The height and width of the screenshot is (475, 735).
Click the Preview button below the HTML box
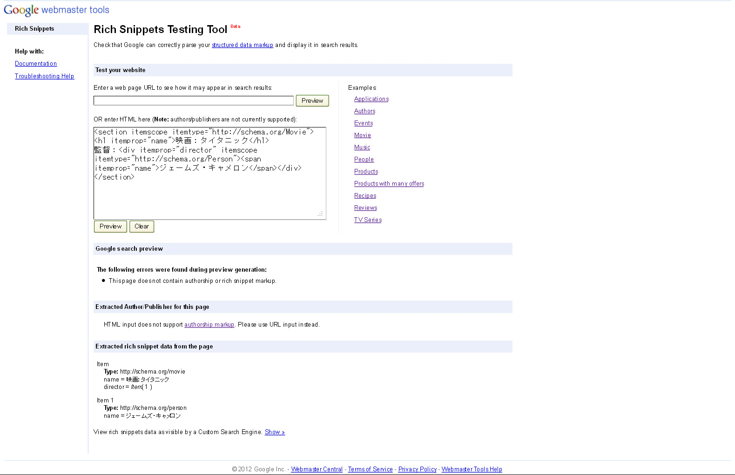(110, 227)
